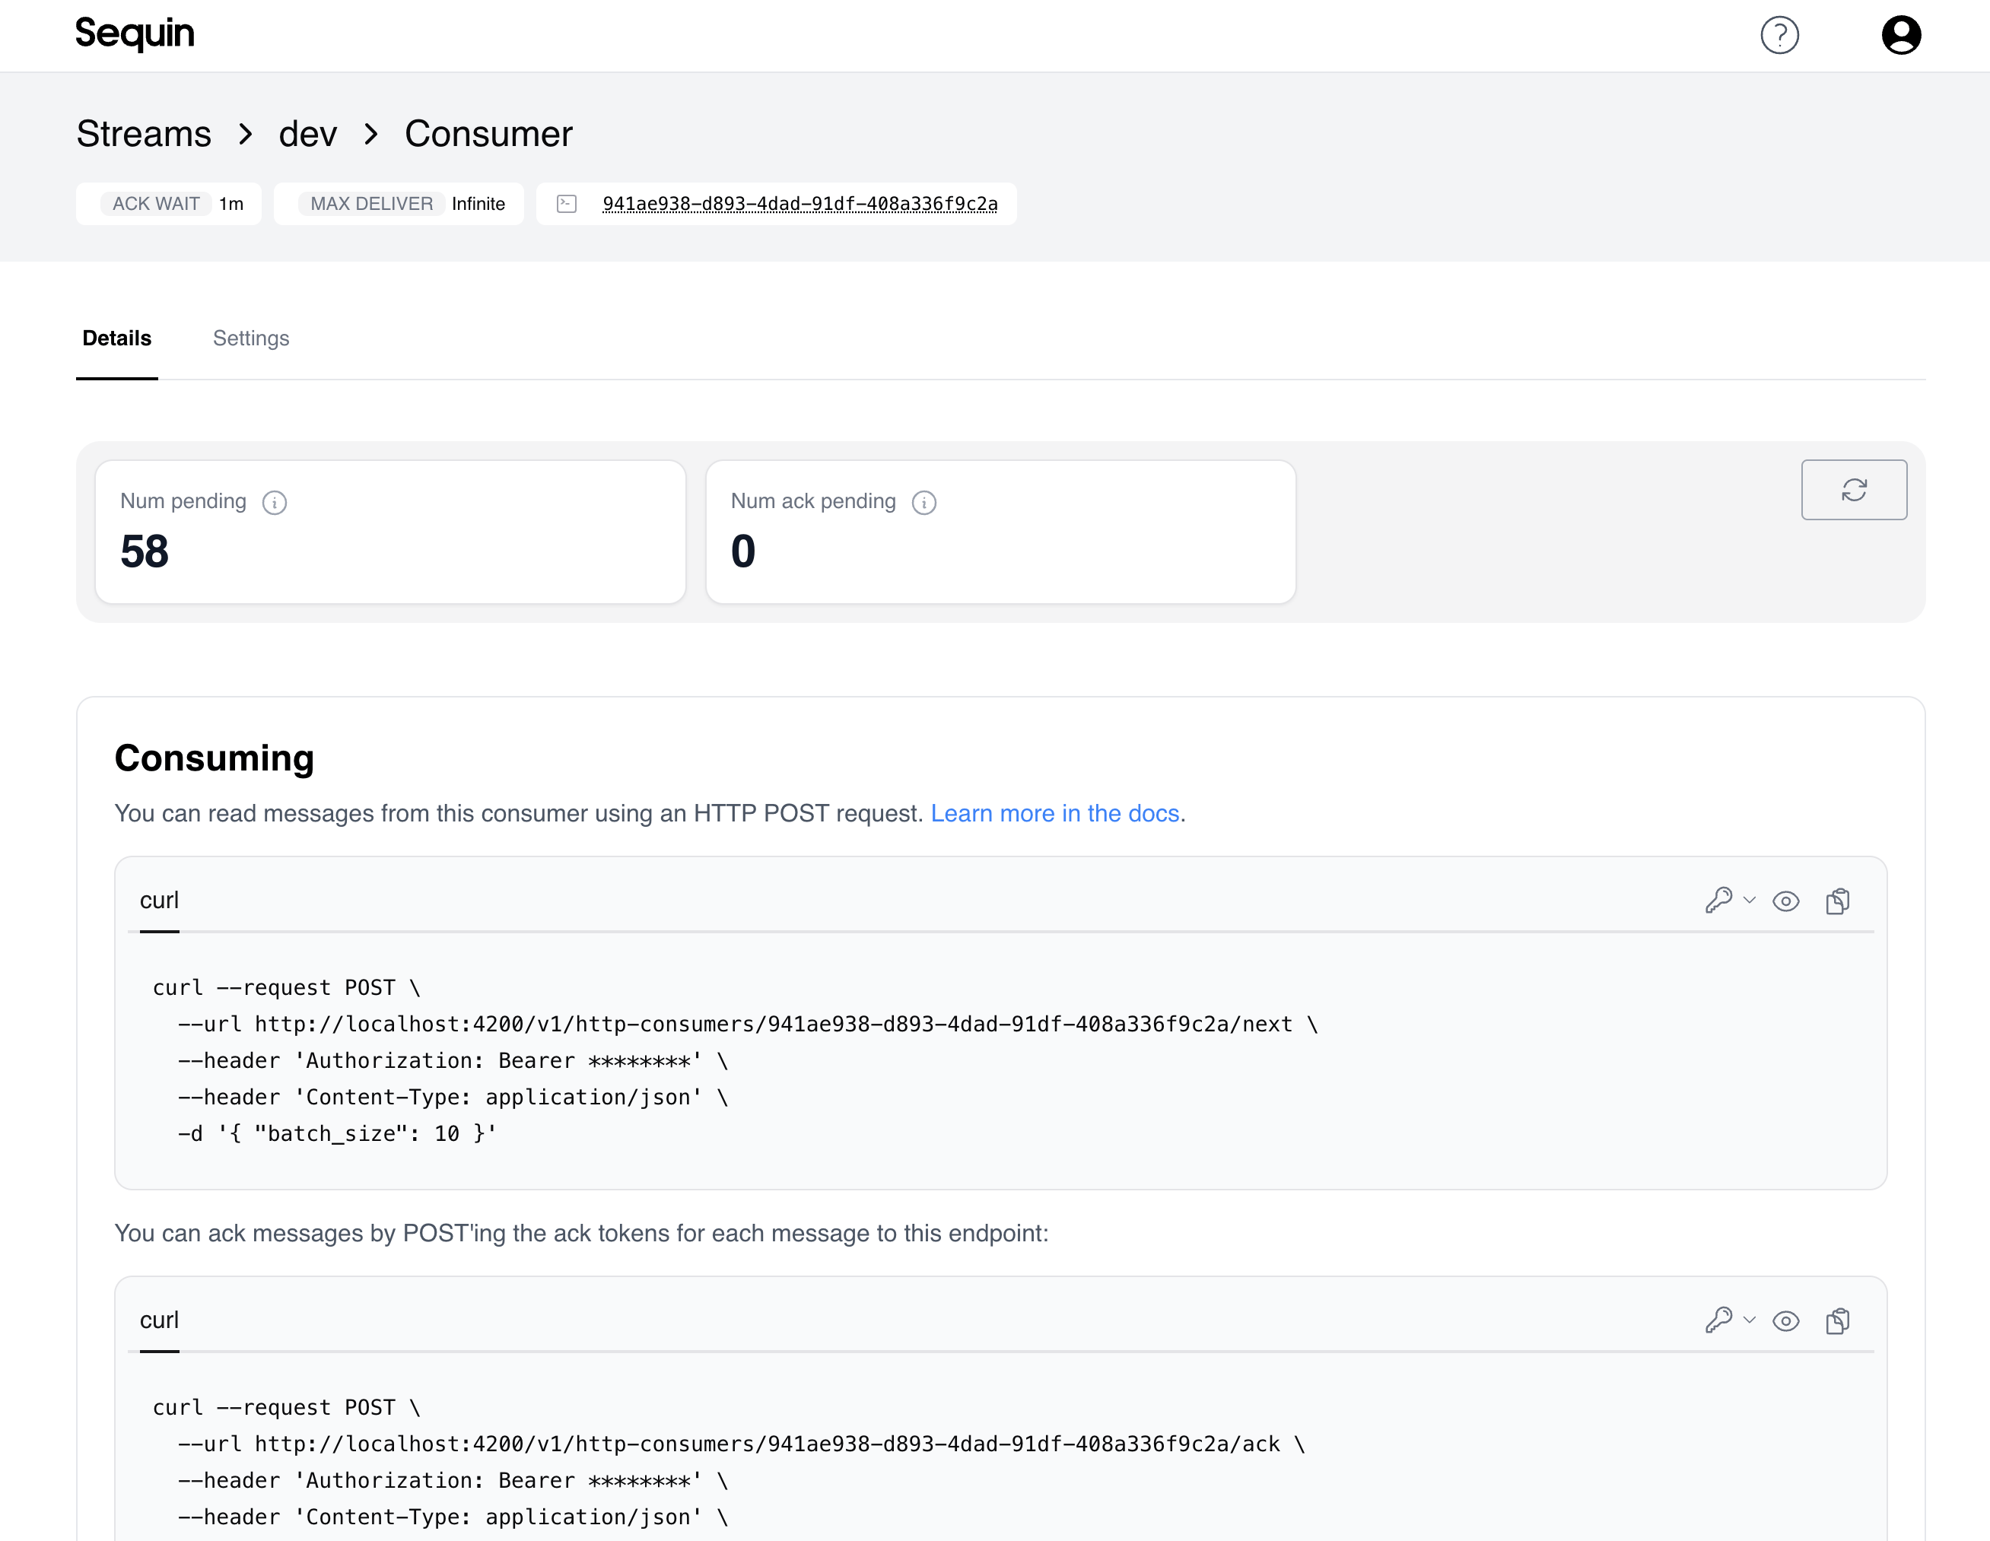The height and width of the screenshot is (1541, 1990).
Task: Open the user account avatar
Action: 1901,36
